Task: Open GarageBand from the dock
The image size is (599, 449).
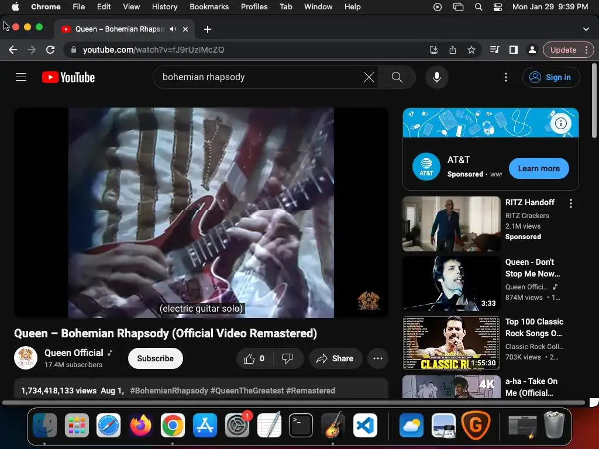Action: pos(333,425)
